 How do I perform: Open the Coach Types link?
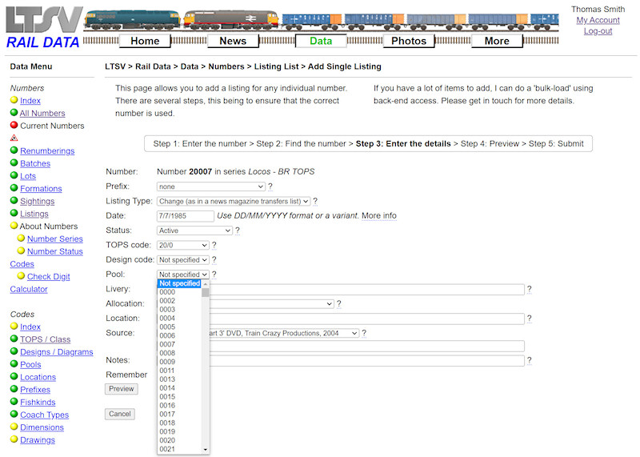pyautogui.click(x=45, y=415)
